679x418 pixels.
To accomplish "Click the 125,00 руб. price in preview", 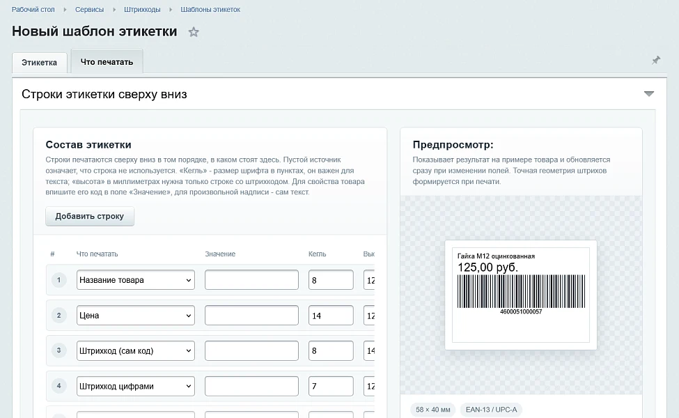I will click(x=487, y=268).
